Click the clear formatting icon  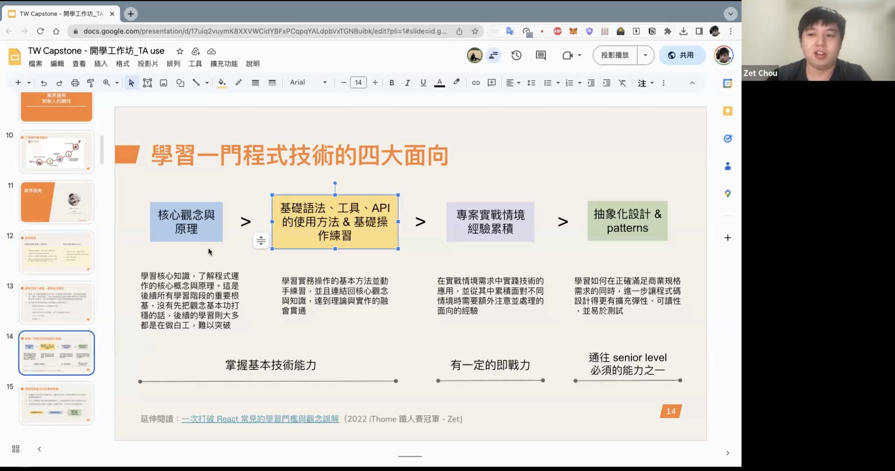(x=622, y=83)
